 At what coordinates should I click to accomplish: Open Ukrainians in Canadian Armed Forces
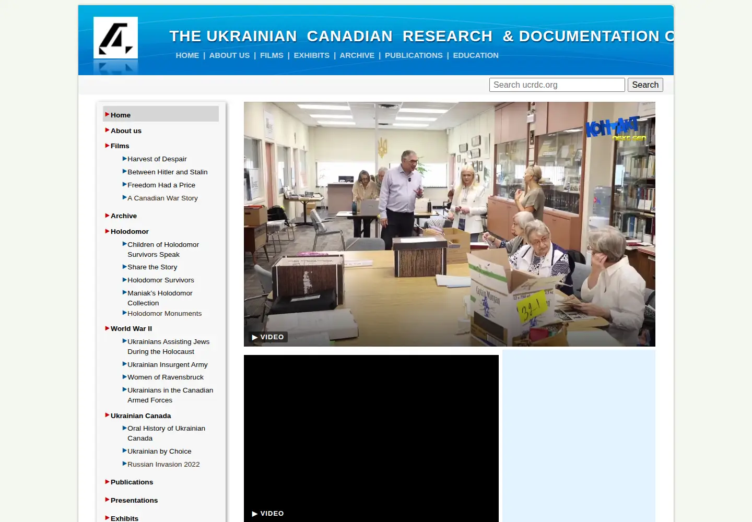170,395
